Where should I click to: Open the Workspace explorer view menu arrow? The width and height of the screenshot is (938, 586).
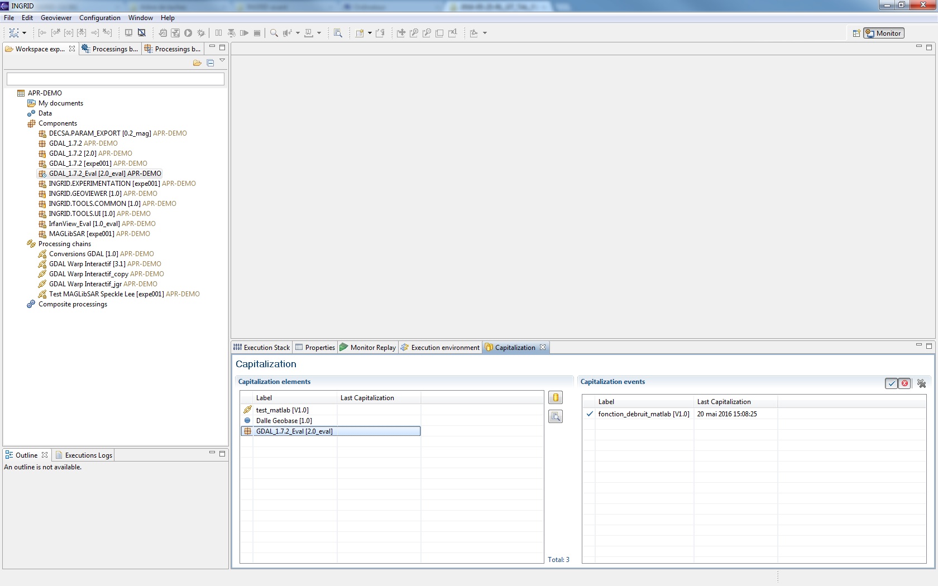pyautogui.click(x=222, y=61)
